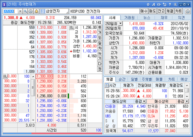Select the 일별 tab
The image size is (193, 137).
[x=135, y=79]
